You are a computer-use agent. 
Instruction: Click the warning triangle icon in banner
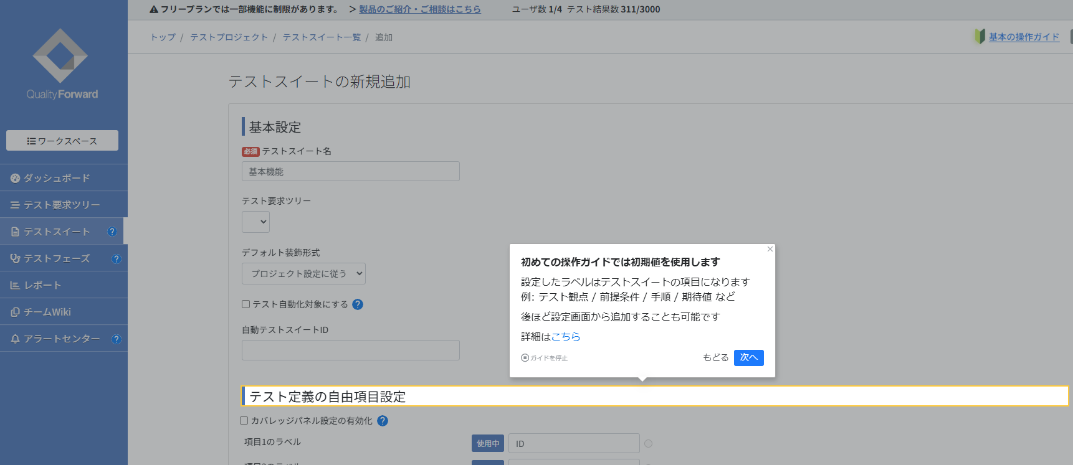[154, 9]
